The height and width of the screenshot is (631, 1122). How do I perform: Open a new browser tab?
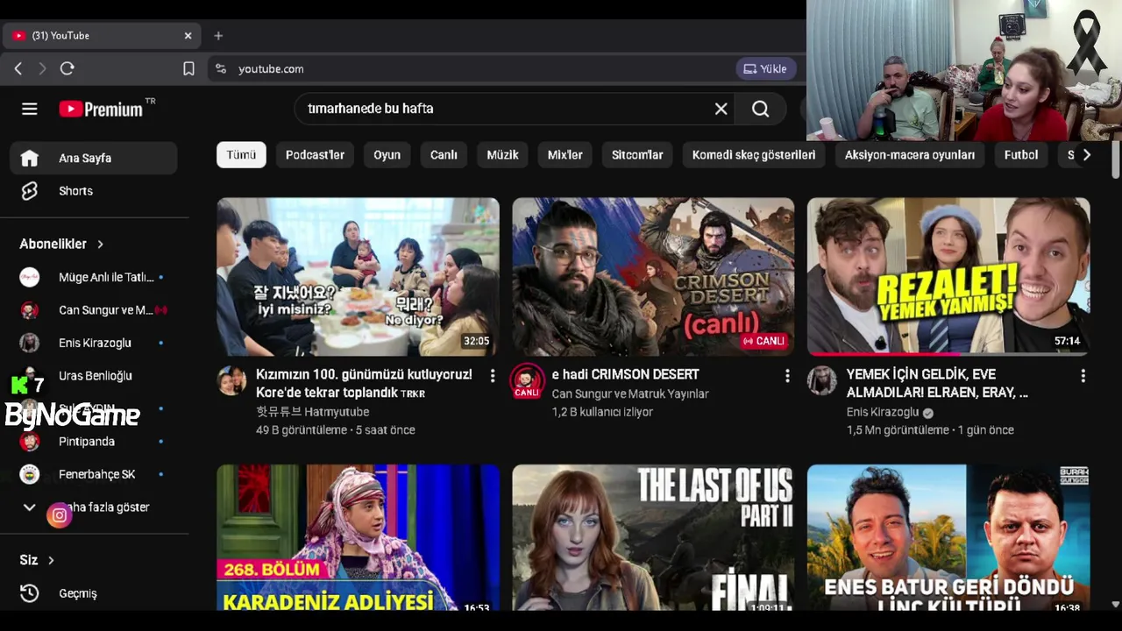click(218, 35)
